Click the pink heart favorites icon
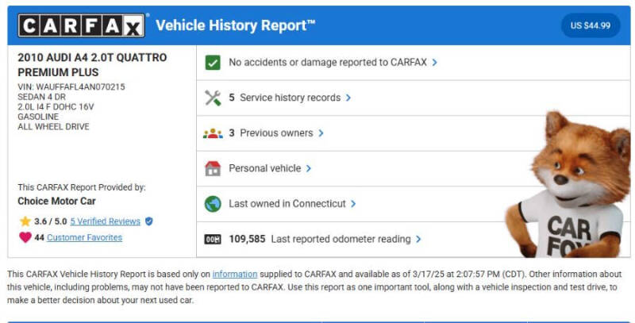The height and width of the screenshot is (323, 635). [x=25, y=237]
